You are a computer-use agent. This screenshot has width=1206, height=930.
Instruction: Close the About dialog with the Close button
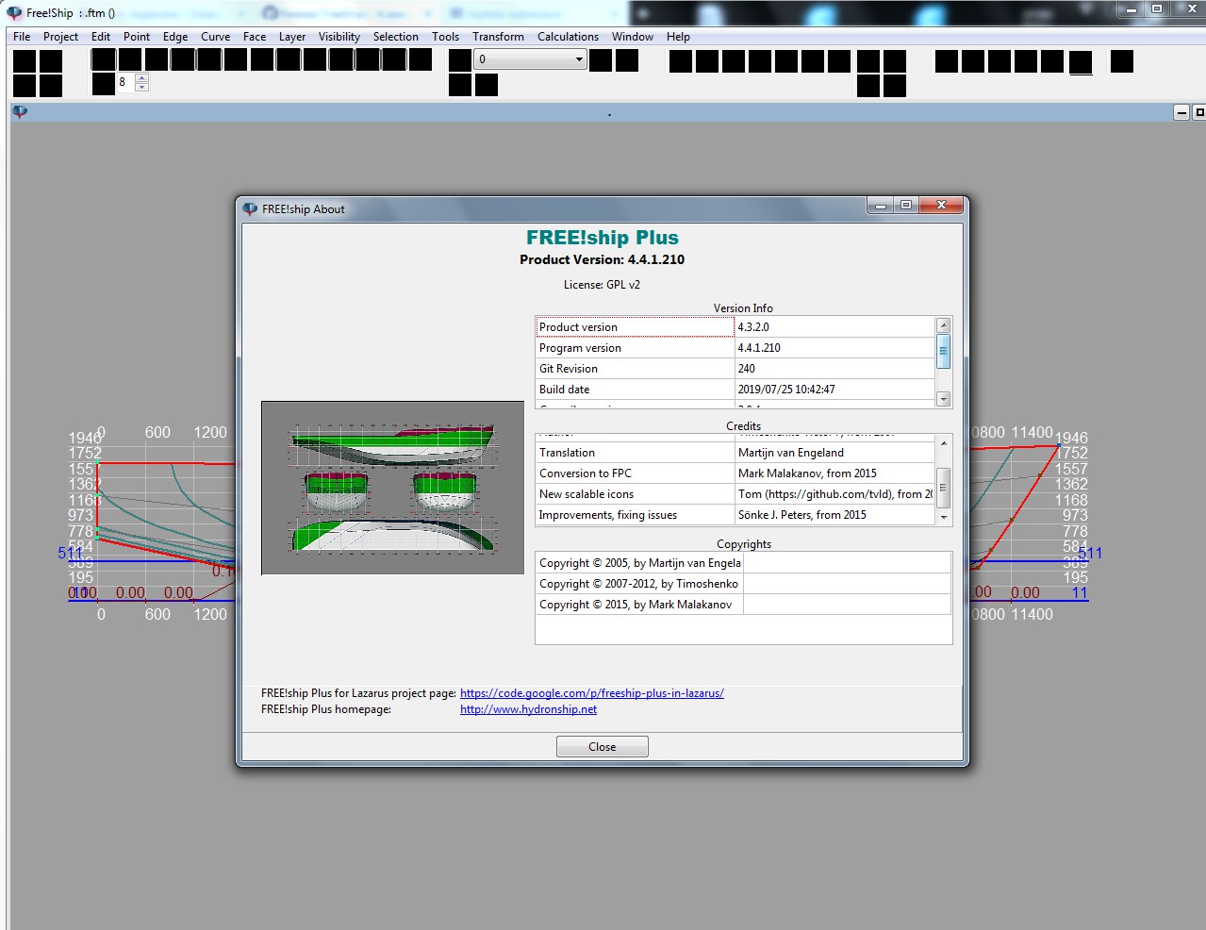603,747
